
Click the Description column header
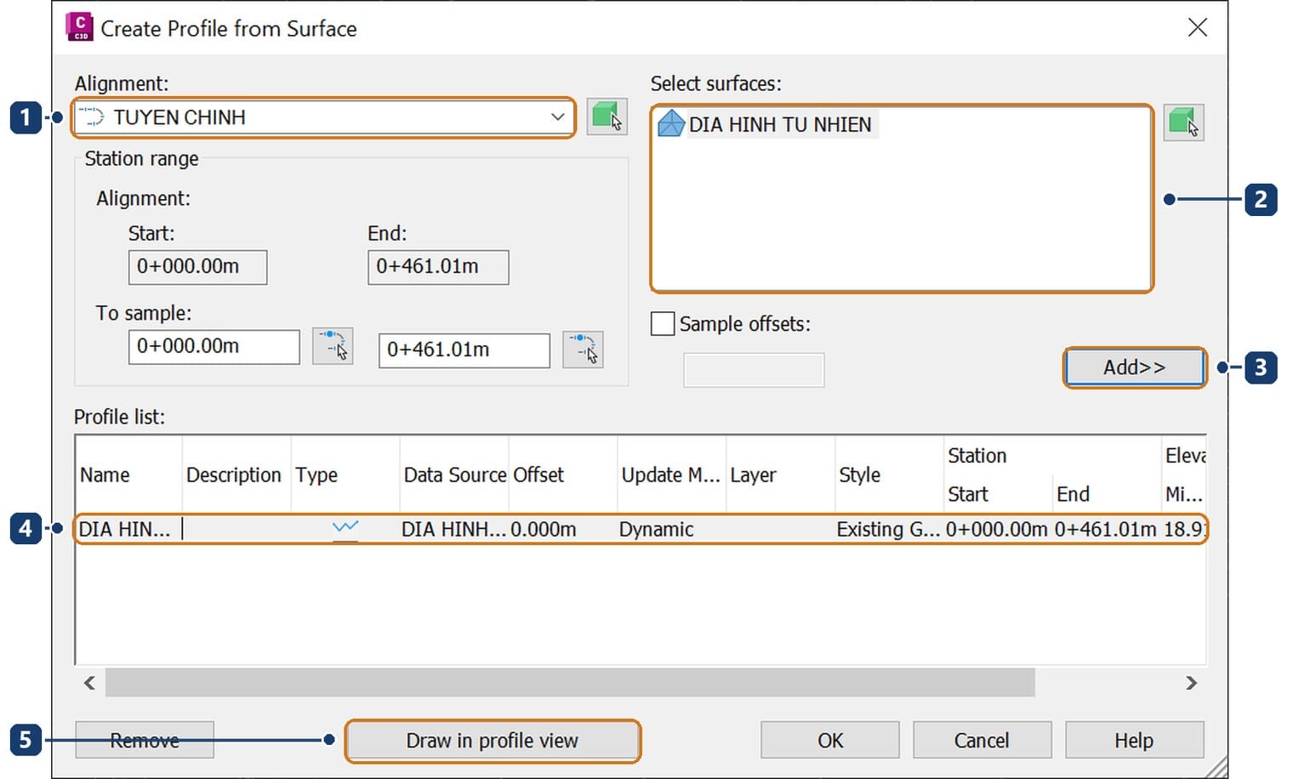[236, 475]
